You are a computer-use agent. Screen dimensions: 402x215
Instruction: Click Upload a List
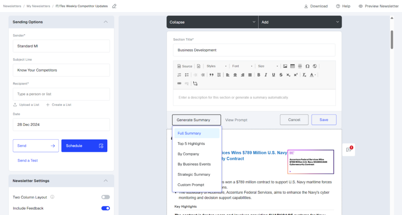(x=26, y=105)
